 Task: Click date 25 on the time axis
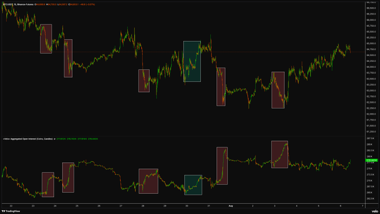click(77, 206)
